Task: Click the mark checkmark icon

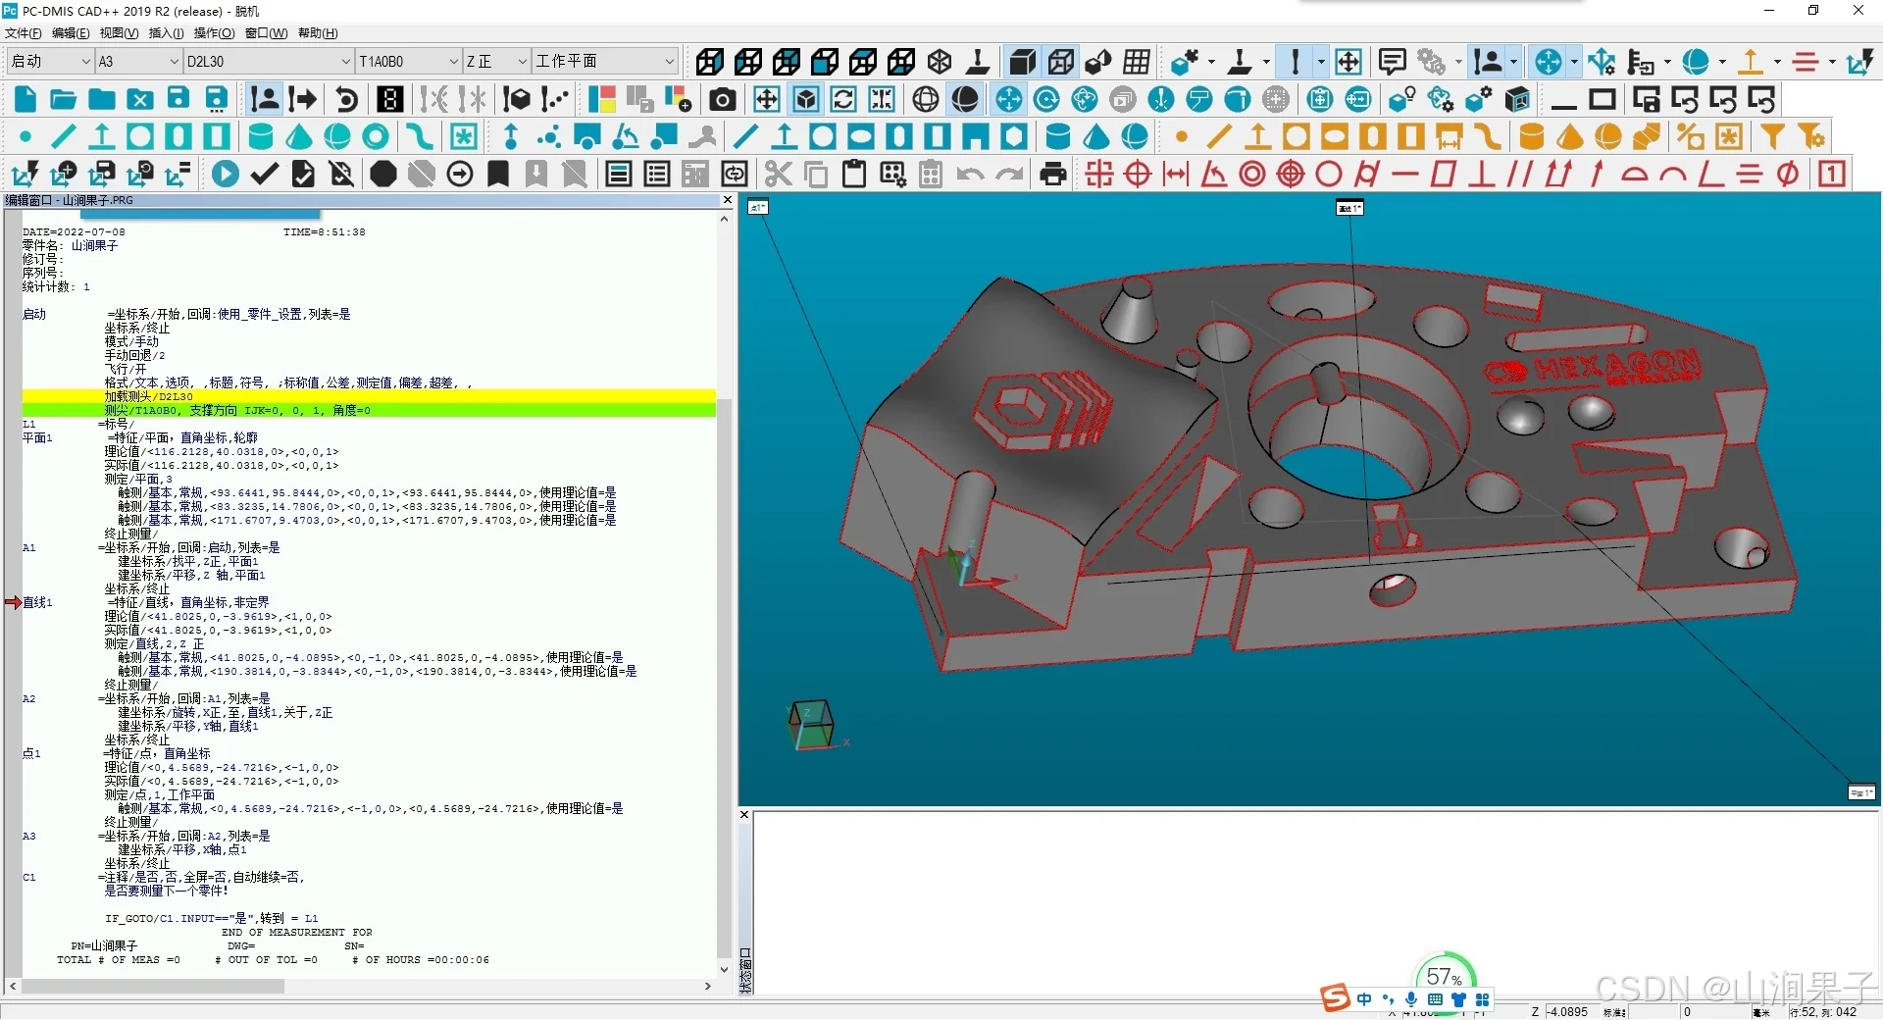Action: 264,175
